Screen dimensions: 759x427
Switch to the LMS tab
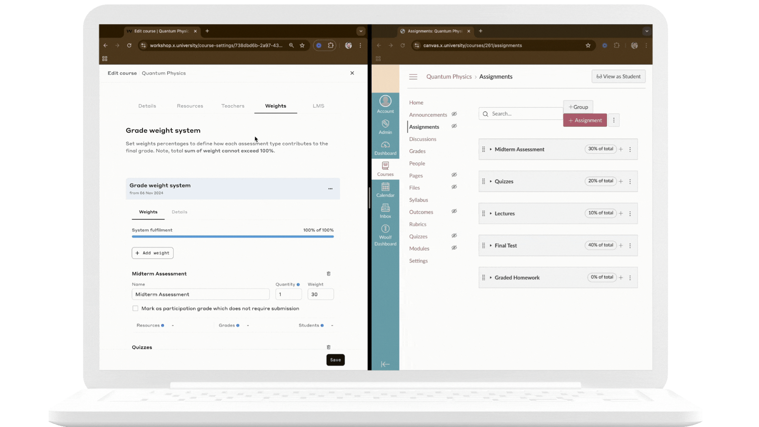pyautogui.click(x=318, y=106)
